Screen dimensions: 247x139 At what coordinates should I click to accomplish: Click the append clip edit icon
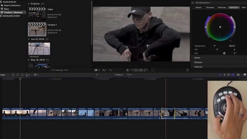22,75
